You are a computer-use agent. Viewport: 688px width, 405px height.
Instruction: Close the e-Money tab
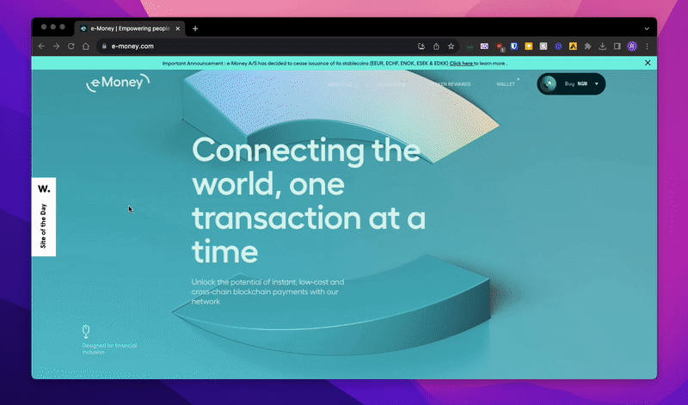[178, 28]
